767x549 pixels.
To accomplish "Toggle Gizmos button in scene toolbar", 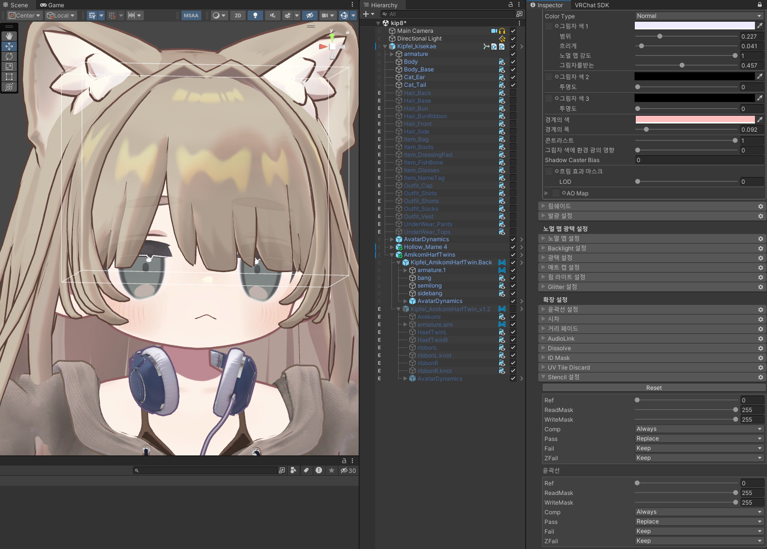I will [x=344, y=15].
